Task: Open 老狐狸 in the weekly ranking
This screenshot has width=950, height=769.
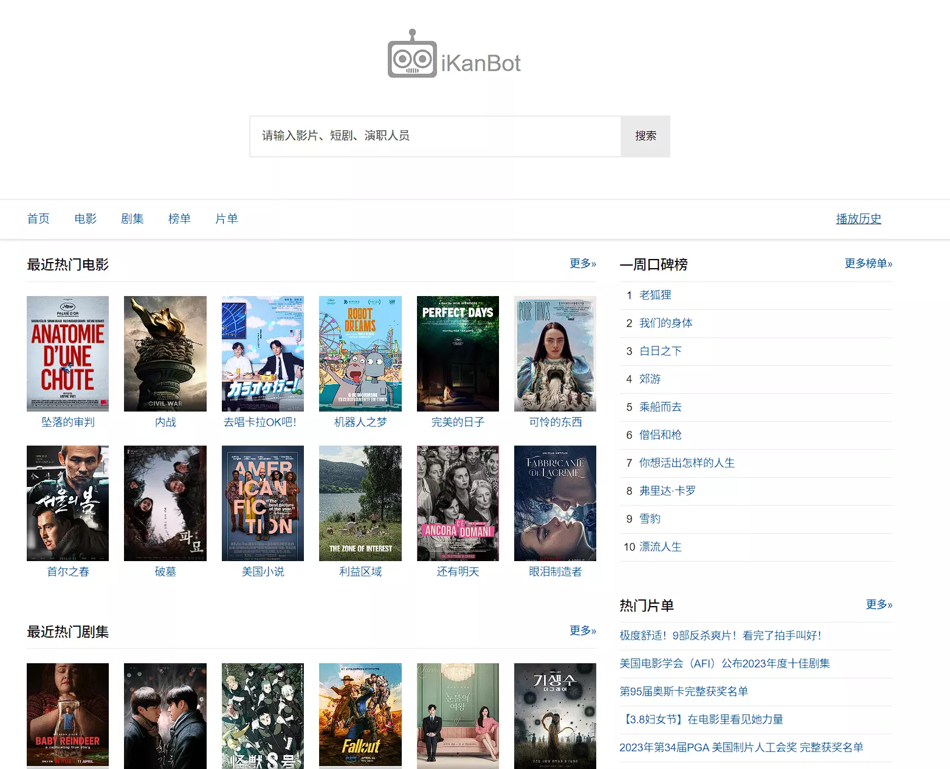Action: pos(655,295)
